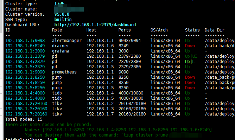Click the Up status of alertmanager row

click(x=188, y=41)
